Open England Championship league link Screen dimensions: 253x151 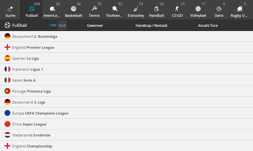tap(32, 146)
